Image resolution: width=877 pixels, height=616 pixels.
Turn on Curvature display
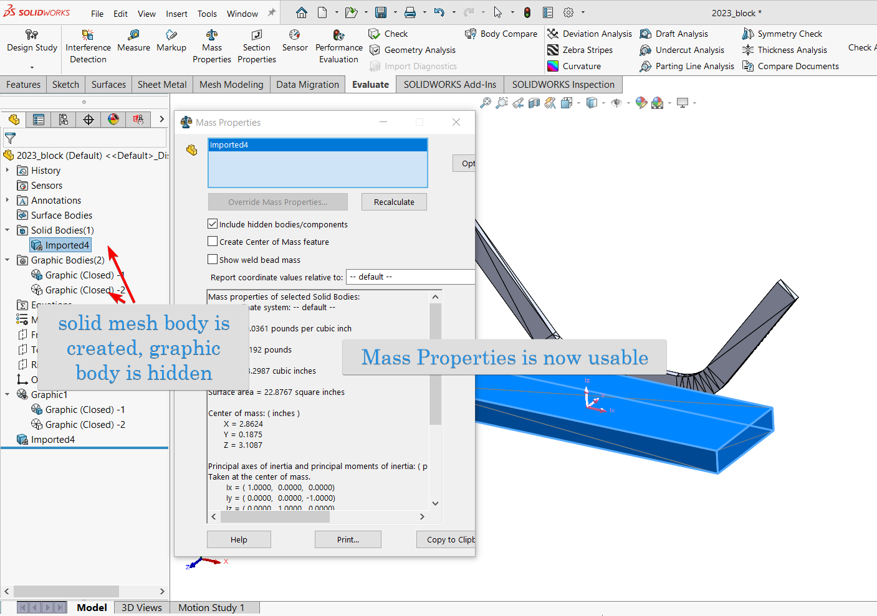[574, 66]
